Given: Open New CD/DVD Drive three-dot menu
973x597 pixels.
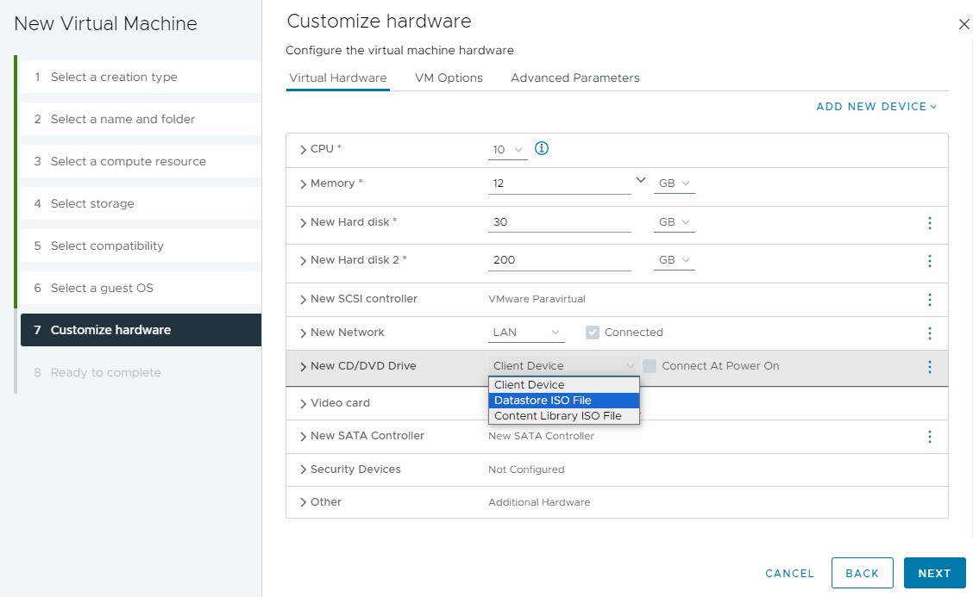Looking at the screenshot, I should (929, 367).
